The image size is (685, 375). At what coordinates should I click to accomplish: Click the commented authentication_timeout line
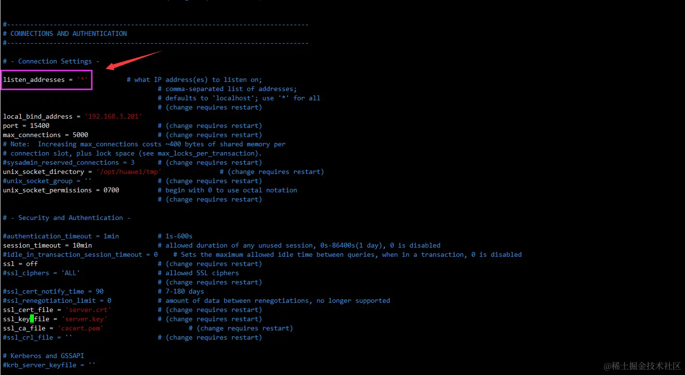pos(61,236)
